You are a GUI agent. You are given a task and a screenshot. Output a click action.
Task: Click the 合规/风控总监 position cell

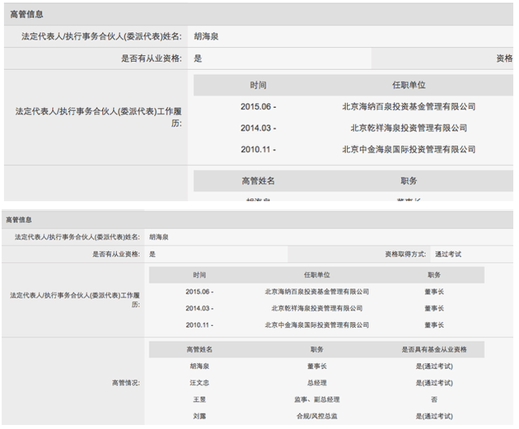pyautogui.click(x=317, y=416)
